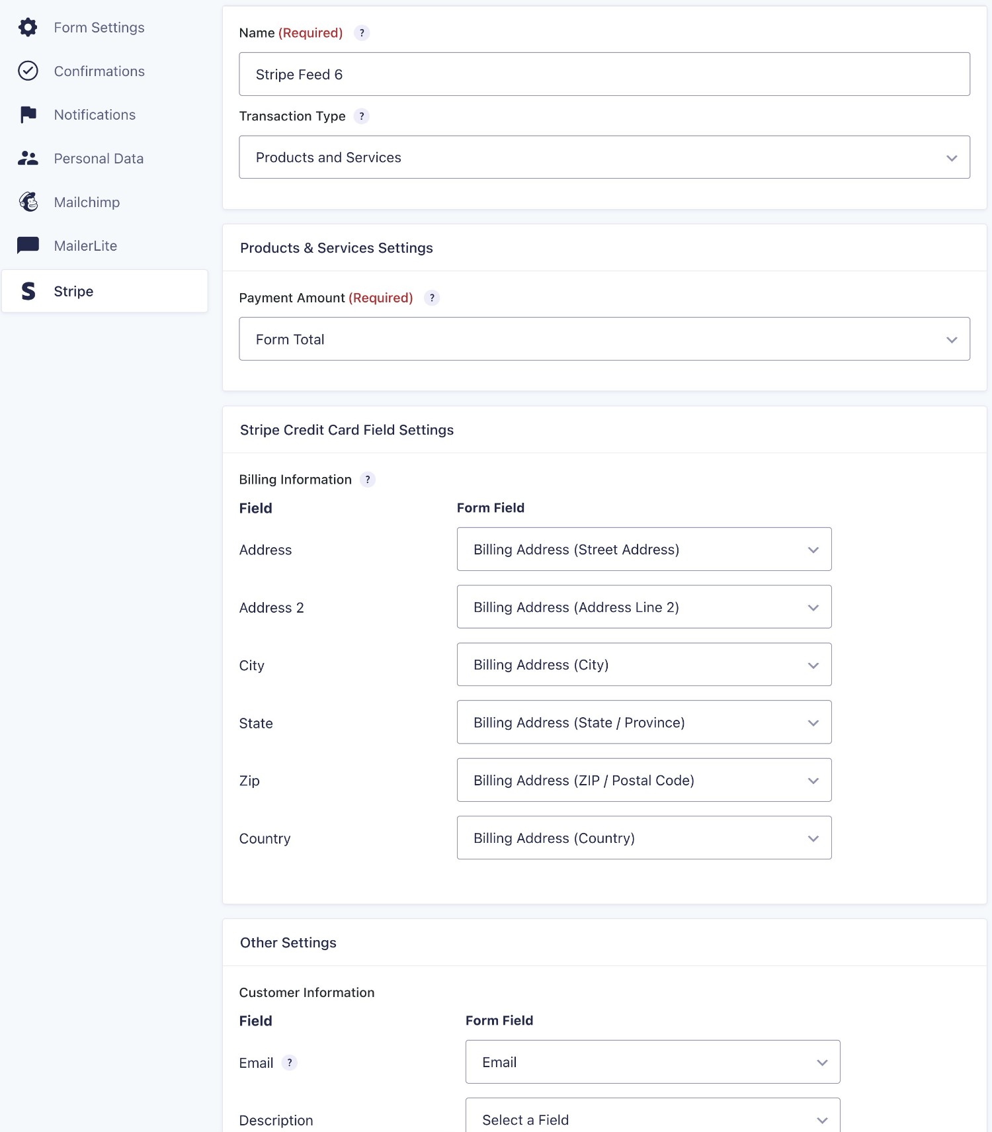This screenshot has width=992, height=1132.
Task: Open the Country form field dropdown
Action: [644, 838]
